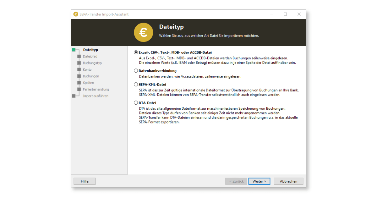Click the line 'Aus Excel-, CSV-, Text-, MDB- und ACCDB-Dateien'

[x=214, y=58]
